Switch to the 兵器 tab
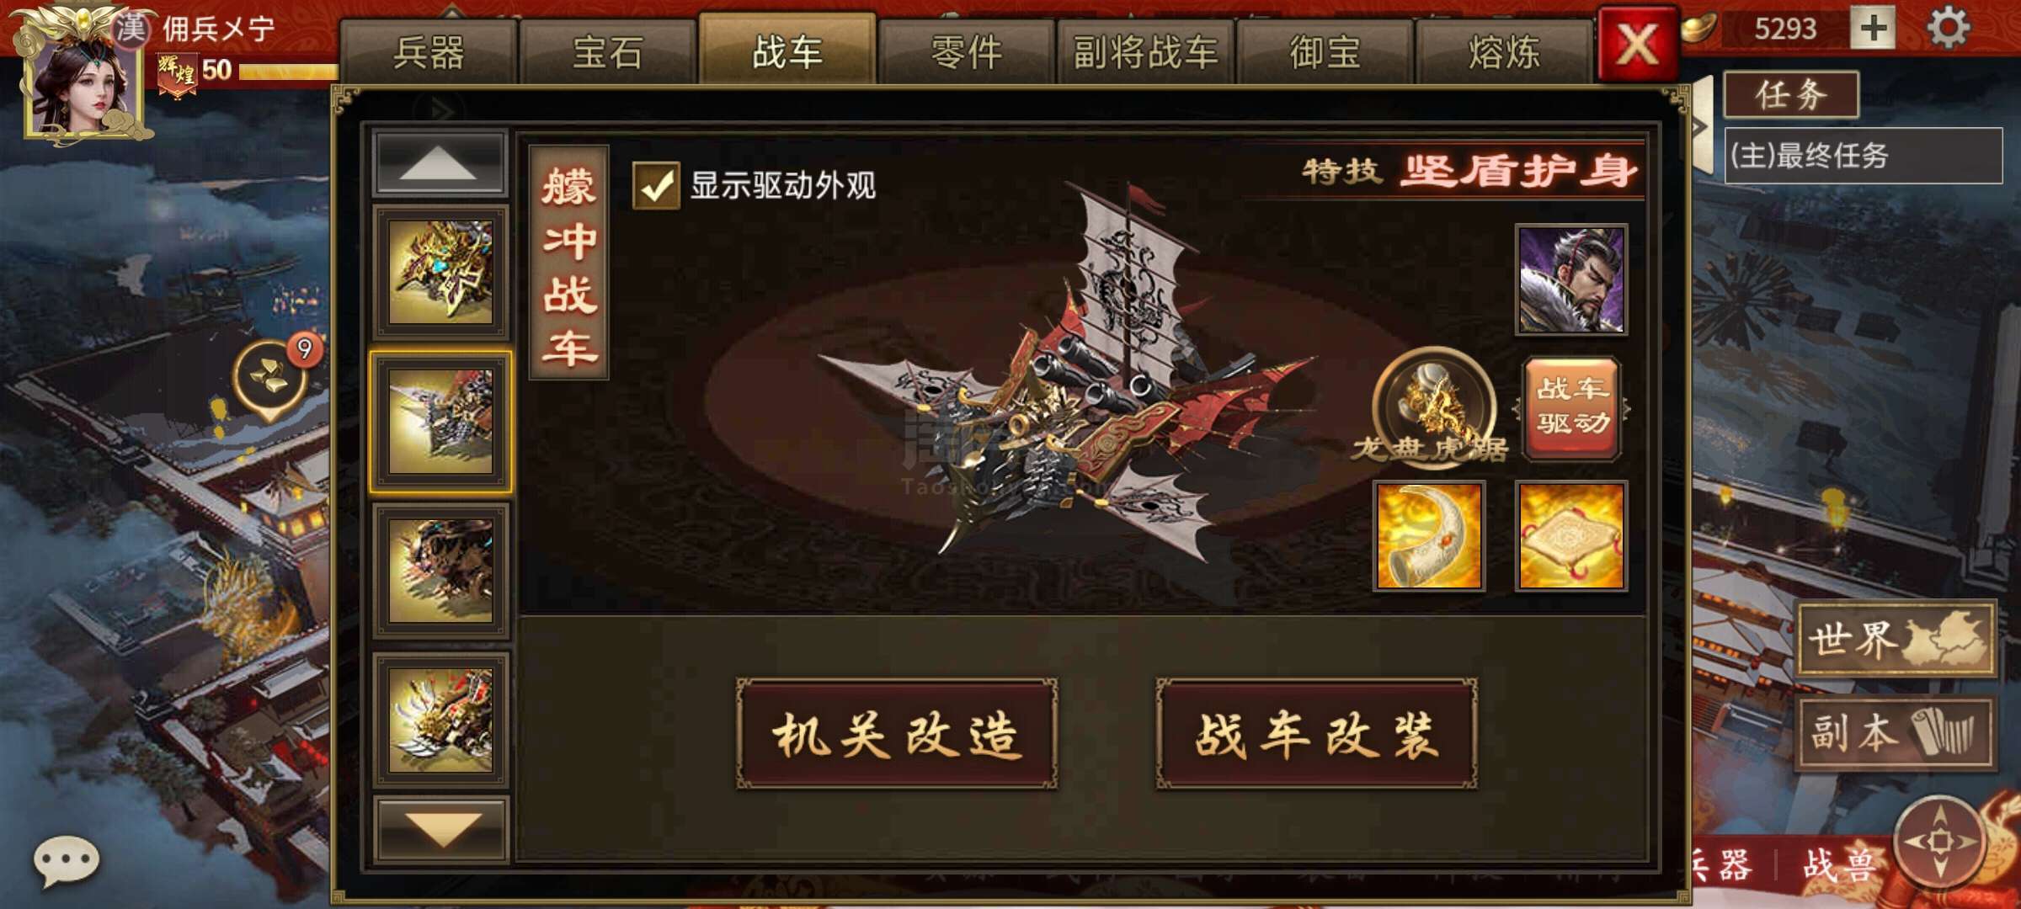 pos(429,52)
